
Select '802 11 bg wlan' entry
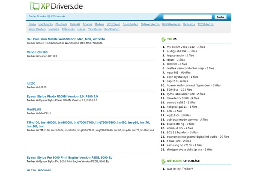click(177, 133)
